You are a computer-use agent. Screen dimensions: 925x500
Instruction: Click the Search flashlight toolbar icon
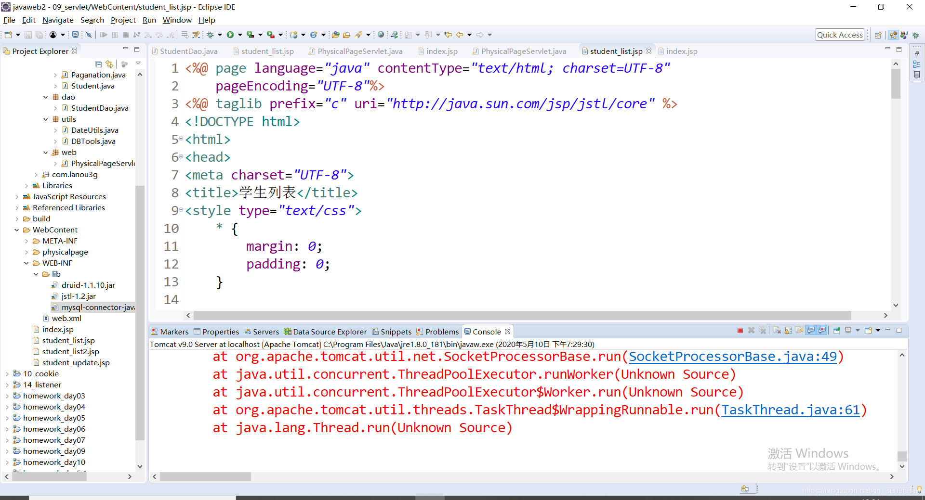tap(358, 35)
